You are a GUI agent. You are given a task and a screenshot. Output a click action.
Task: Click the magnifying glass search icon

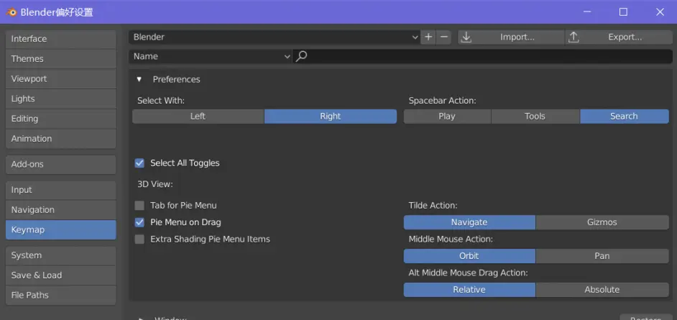click(302, 56)
